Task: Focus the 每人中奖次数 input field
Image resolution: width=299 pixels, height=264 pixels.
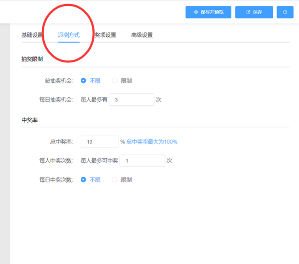Action: [142, 161]
